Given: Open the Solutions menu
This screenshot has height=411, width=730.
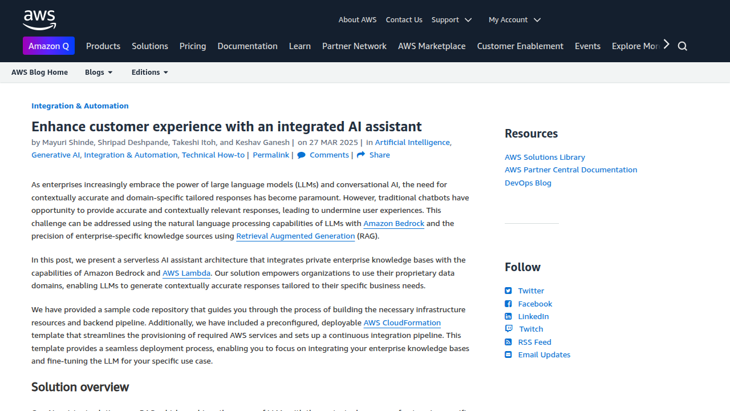Looking at the screenshot, I should [x=150, y=46].
